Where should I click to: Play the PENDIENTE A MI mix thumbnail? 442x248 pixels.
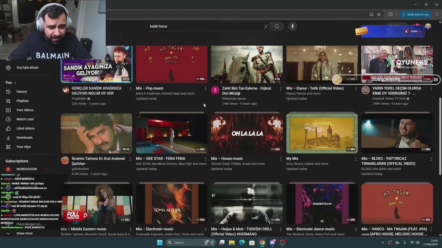[x=322, y=204]
